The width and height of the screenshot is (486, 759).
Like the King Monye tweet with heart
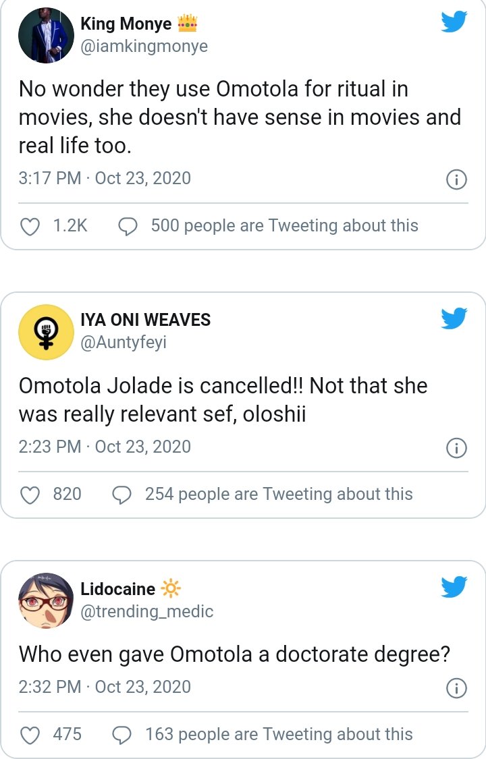(30, 227)
